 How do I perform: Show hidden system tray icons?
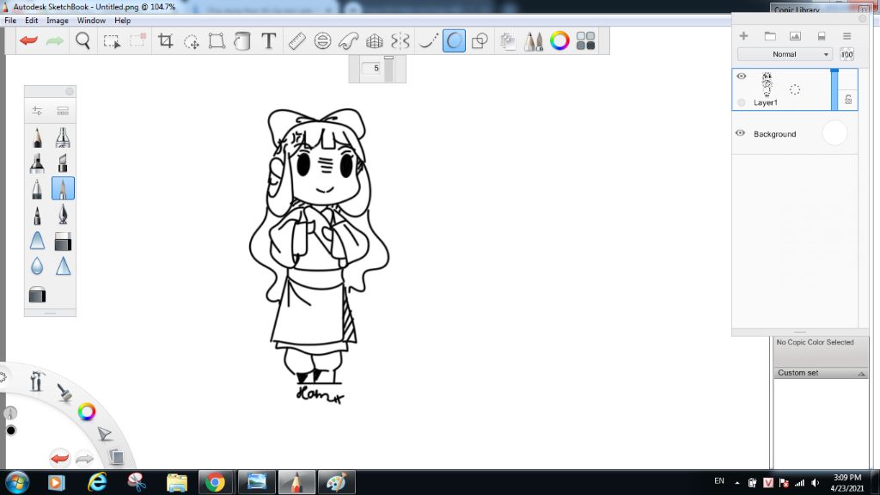point(736,483)
